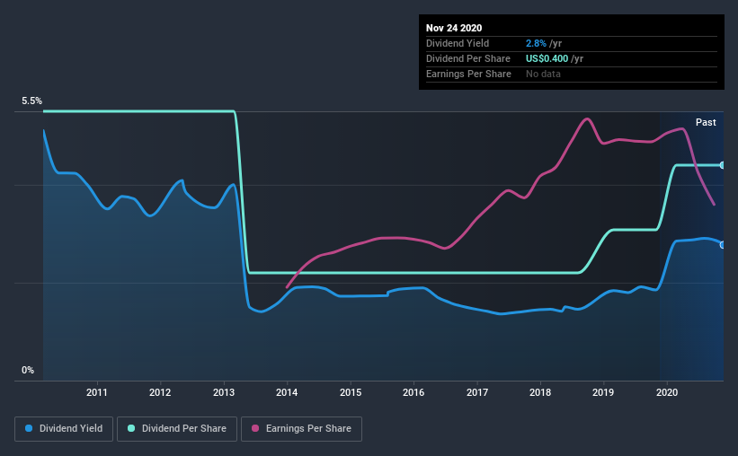
Task: Click the 5.5% y-axis label
Action: 31,101
